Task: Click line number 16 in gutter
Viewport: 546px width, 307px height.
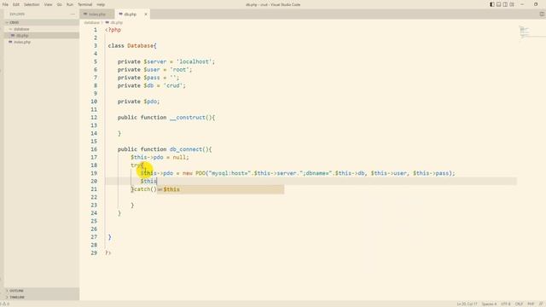Action: (94, 149)
